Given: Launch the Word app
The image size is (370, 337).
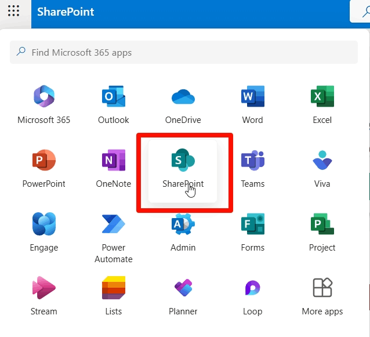Looking at the screenshot, I should click(252, 105).
